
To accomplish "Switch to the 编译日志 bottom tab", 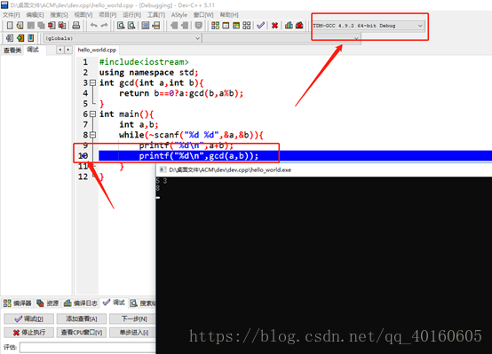I will [80, 303].
